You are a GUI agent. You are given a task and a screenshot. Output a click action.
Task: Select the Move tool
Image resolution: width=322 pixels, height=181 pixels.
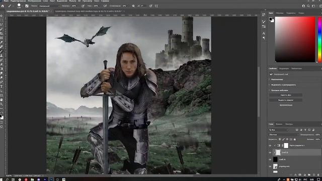tap(2, 16)
